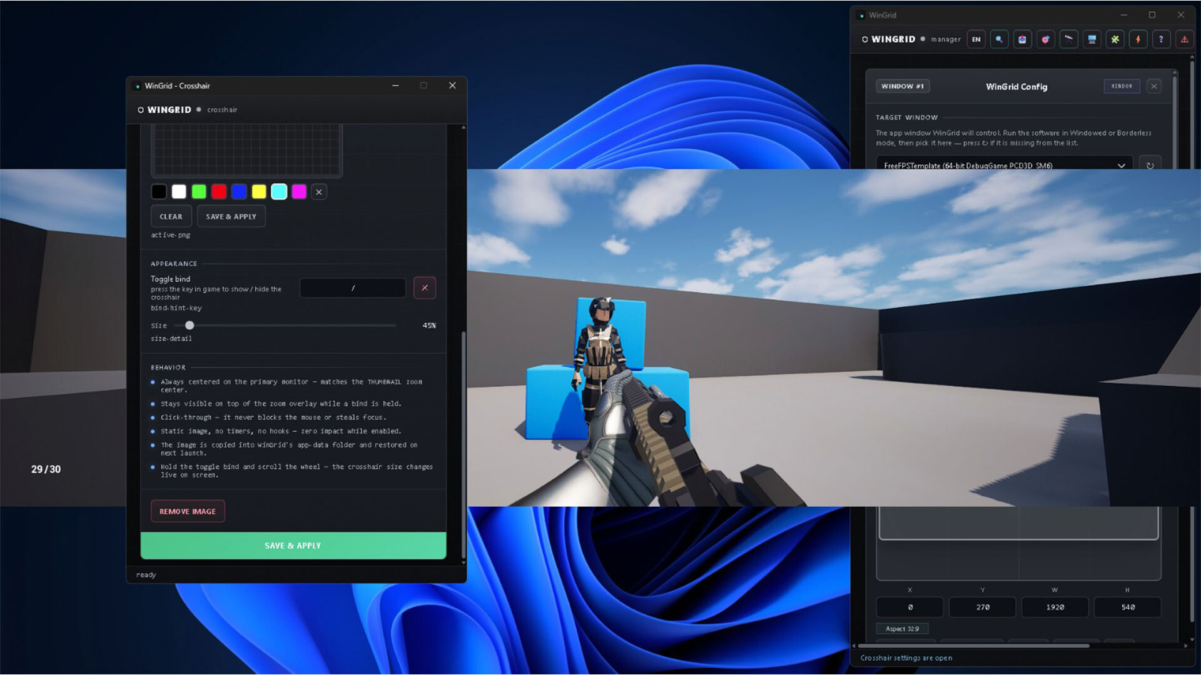Screen dimensions: 1201x675
Task: Refresh the target window list
Action: coord(1150,165)
